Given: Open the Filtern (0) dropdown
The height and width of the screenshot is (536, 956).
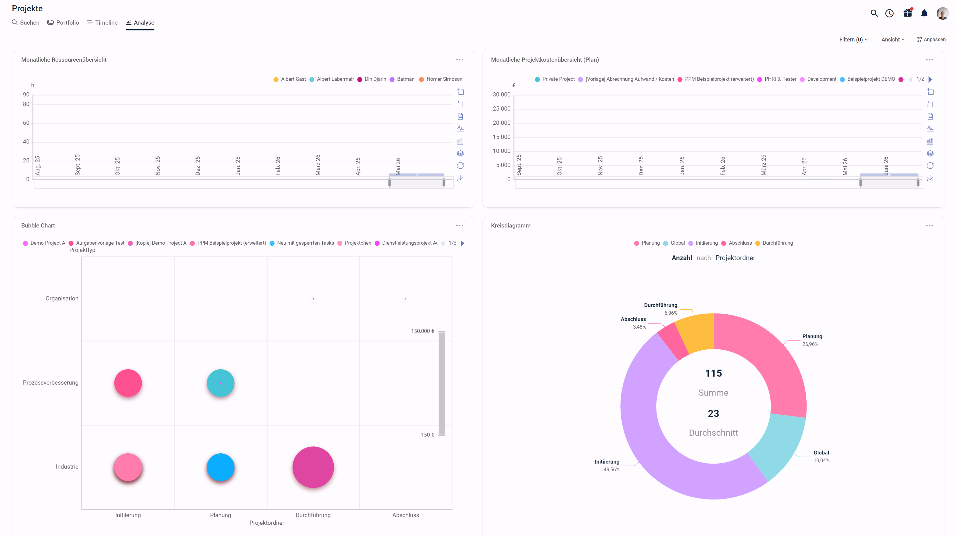Looking at the screenshot, I should click(x=853, y=40).
